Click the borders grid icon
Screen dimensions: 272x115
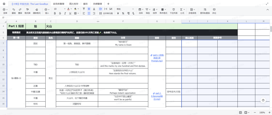pos(75,13)
